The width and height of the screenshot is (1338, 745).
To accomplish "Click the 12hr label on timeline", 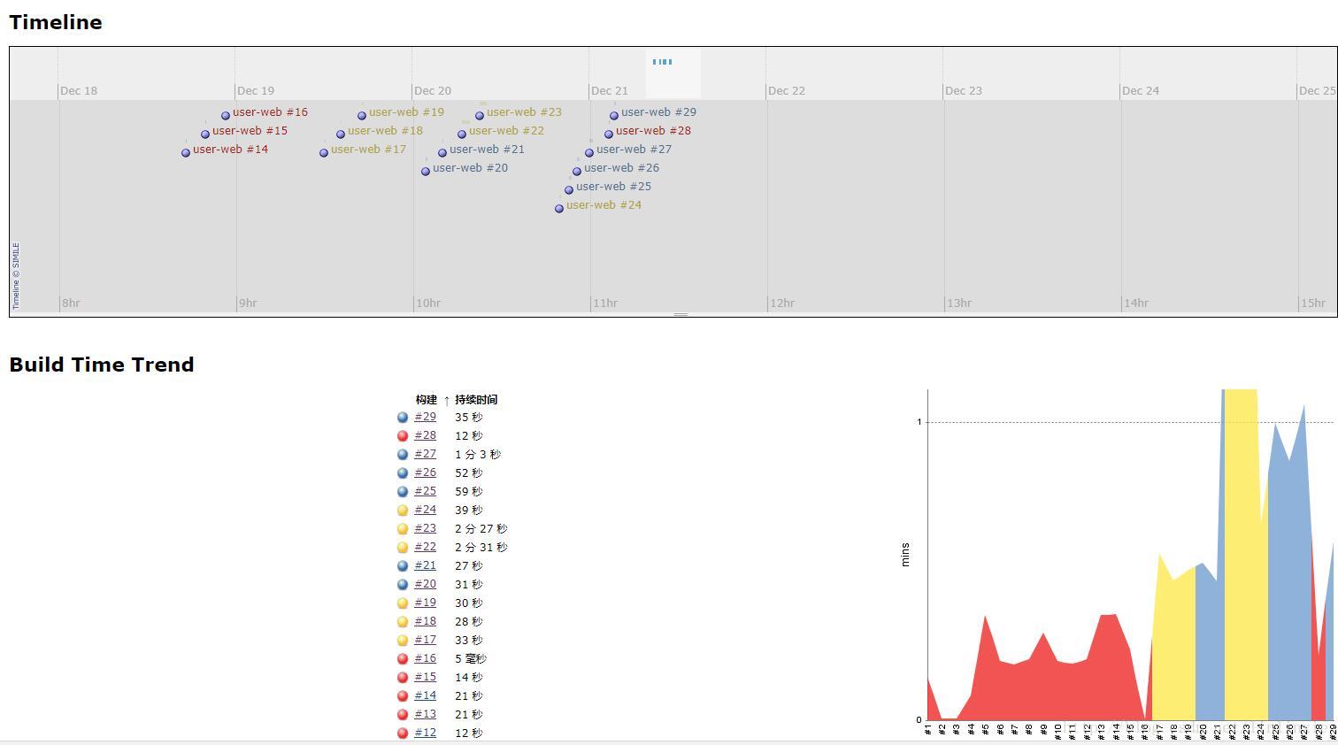I will 782,303.
